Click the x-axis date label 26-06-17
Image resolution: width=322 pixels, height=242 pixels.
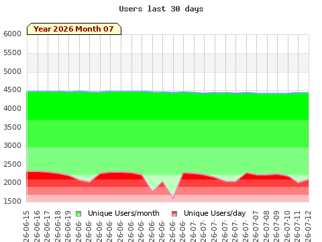[x=47, y=227]
